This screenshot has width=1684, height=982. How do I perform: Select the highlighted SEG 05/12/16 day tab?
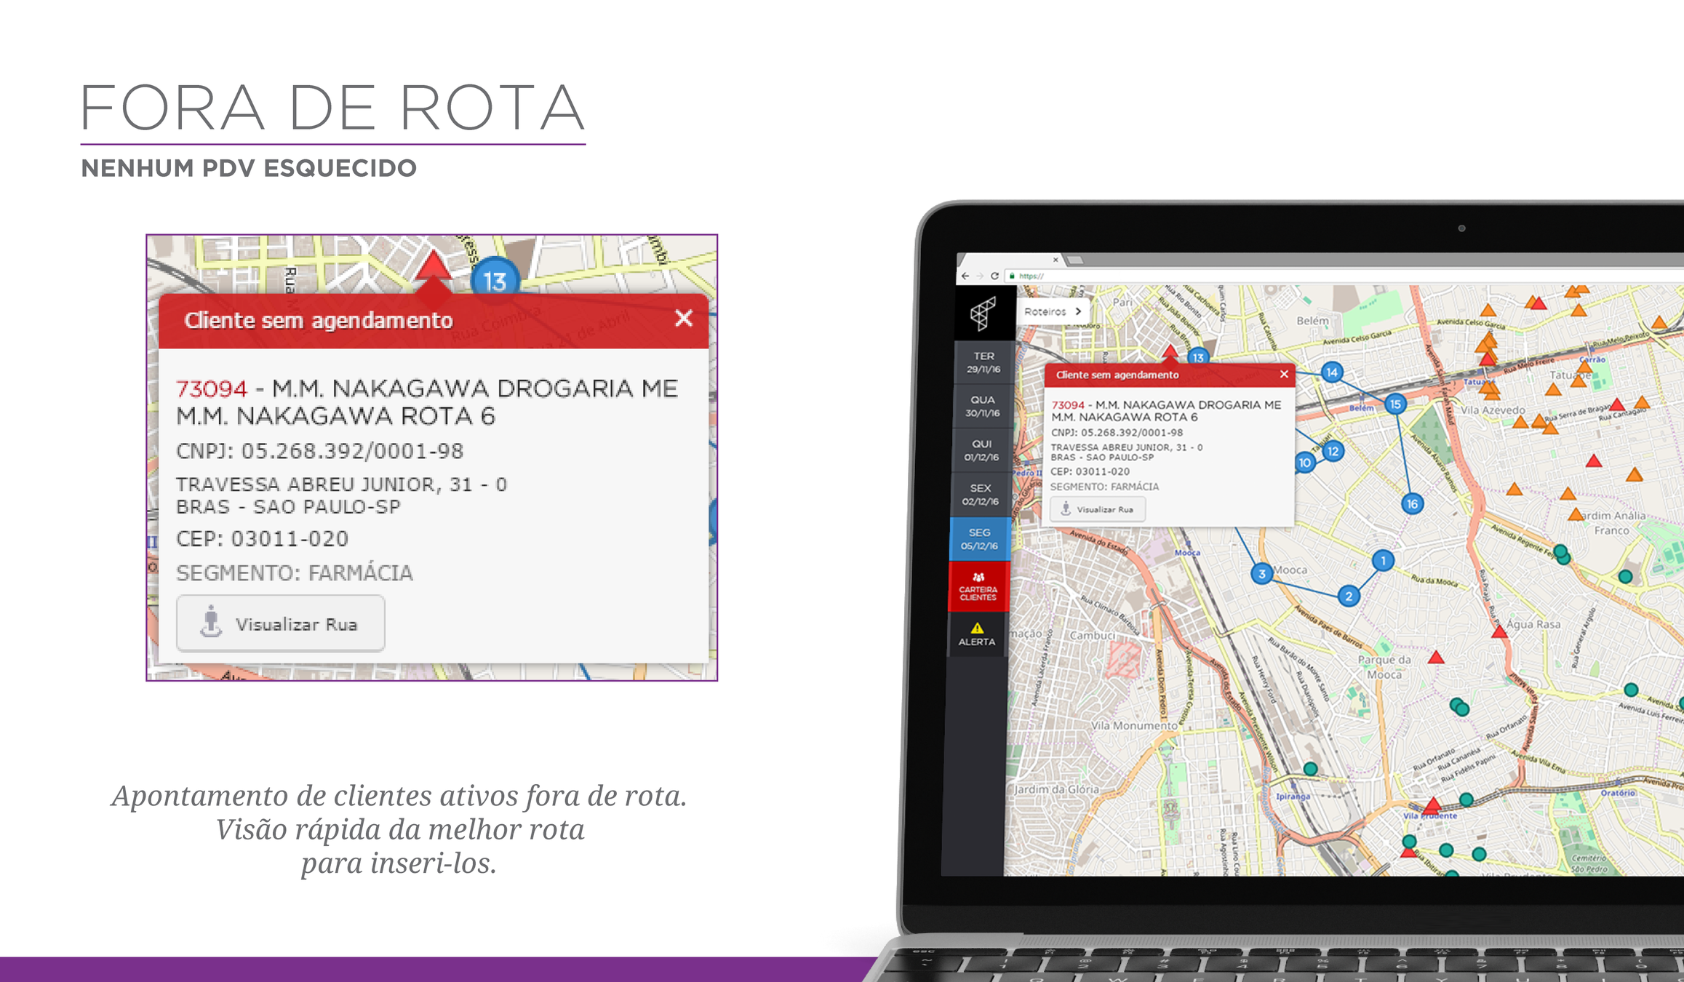tap(979, 539)
